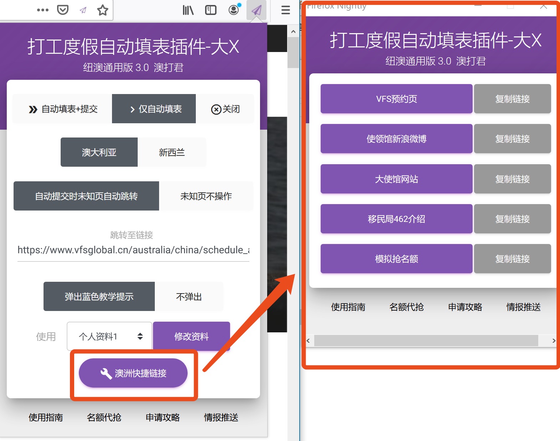The width and height of the screenshot is (560, 441).
Task: Click the 跳转至链接 URL input field
Action: tap(133, 250)
